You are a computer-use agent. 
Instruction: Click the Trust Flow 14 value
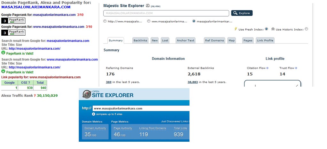pyautogui.click(x=282, y=74)
